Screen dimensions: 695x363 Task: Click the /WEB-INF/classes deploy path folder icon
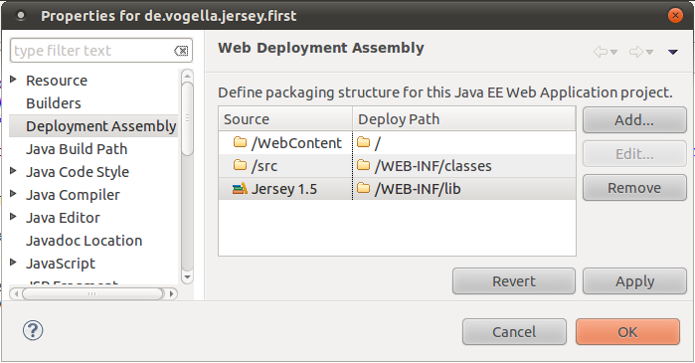pos(364,165)
